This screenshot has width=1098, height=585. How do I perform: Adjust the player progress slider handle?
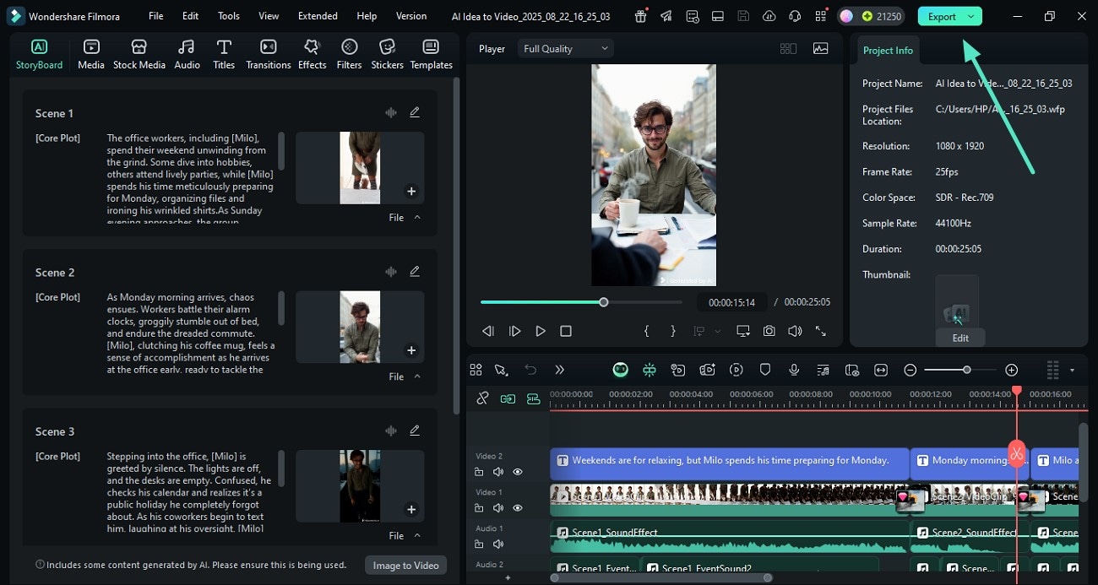[x=603, y=301]
